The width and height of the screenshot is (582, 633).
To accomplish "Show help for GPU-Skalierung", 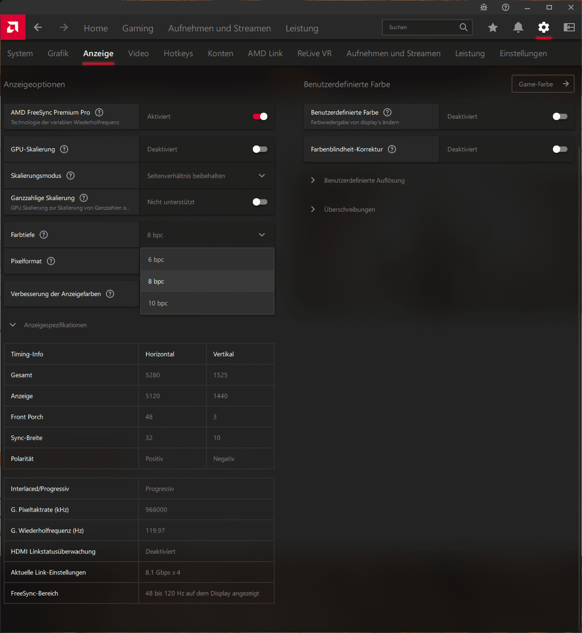I will pyautogui.click(x=64, y=149).
